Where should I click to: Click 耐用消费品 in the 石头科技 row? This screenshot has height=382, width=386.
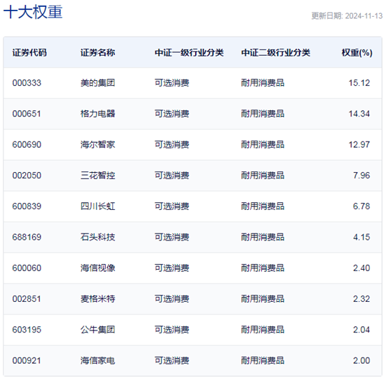pos(263,237)
